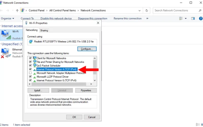Toggle Microsoft LLDP Protocol Driver checkbox

(30, 76)
